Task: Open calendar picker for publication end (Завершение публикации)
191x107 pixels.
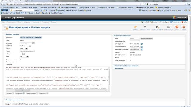Action: pos(142,50)
